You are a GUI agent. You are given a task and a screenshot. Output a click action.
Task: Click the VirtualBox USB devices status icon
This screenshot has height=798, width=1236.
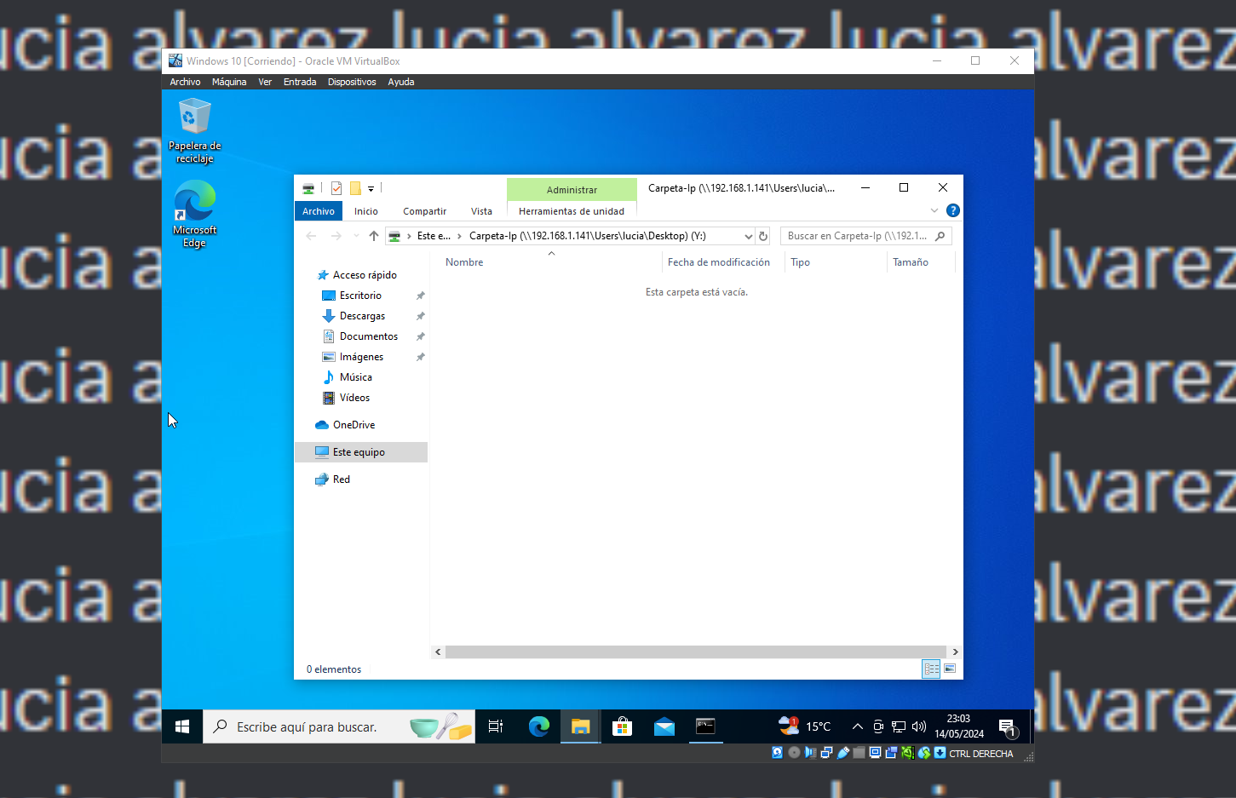point(843,753)
